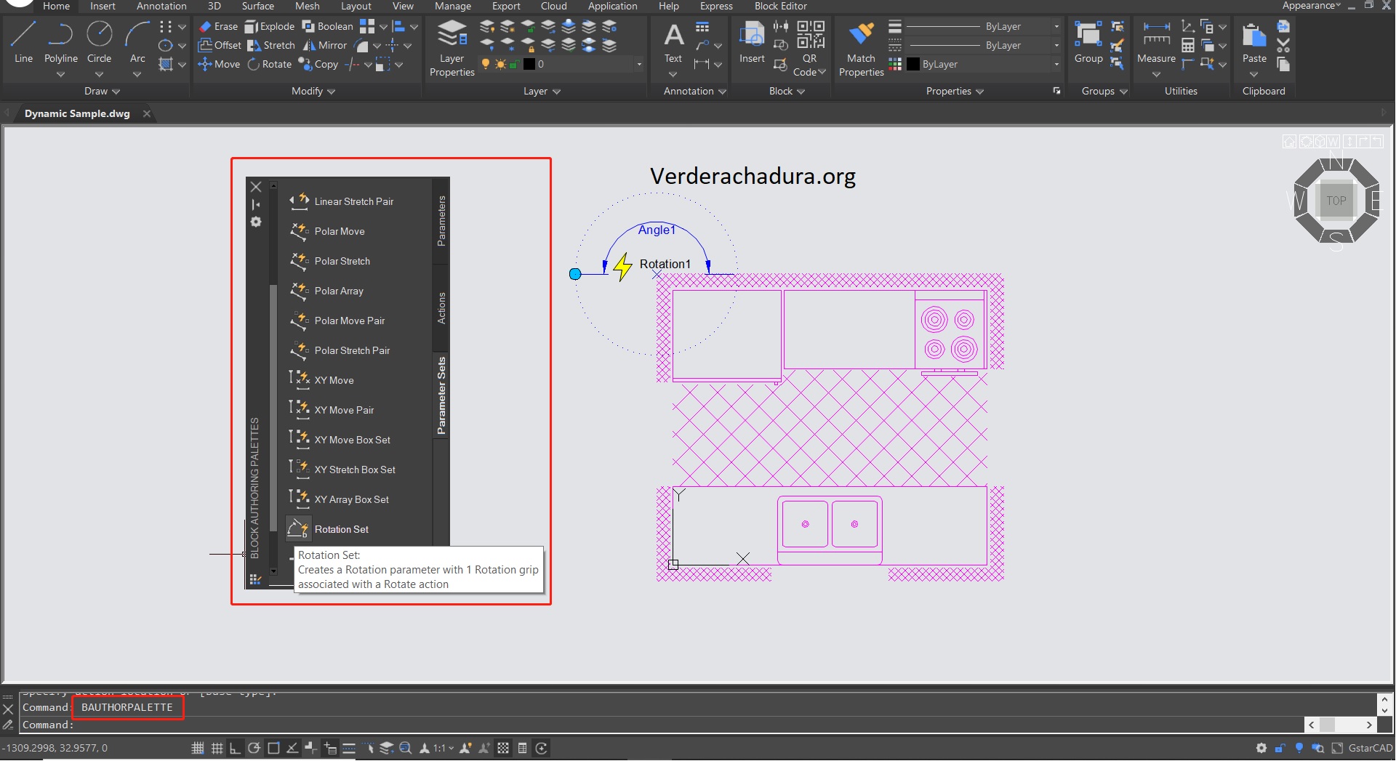
Task: Click the QR Code tool
Action: (x=809, y=48)
